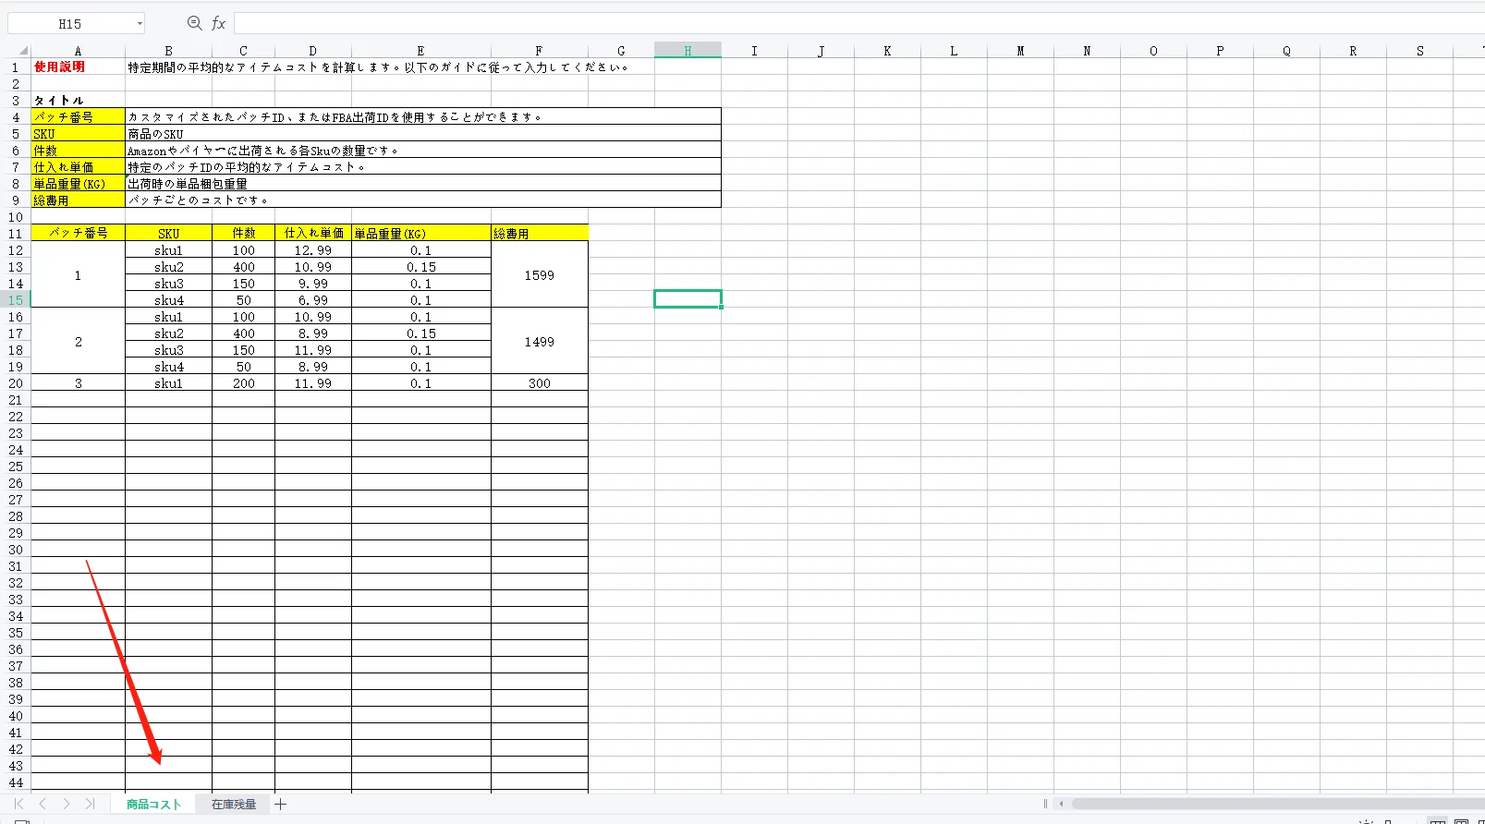The image size is (1485, 824).
Task: Click the sku4 cell in row 15
Action: click(x=168, y=300)
